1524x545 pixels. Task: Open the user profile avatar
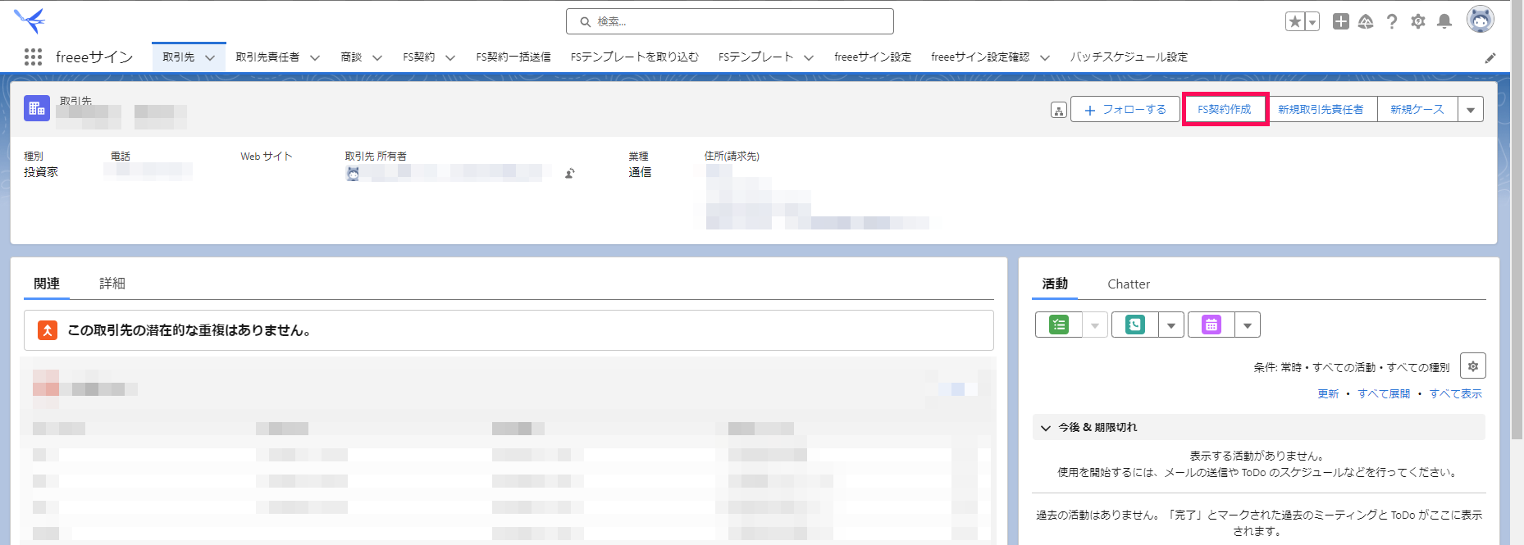pyautogui.click(x=1481, y=20)
